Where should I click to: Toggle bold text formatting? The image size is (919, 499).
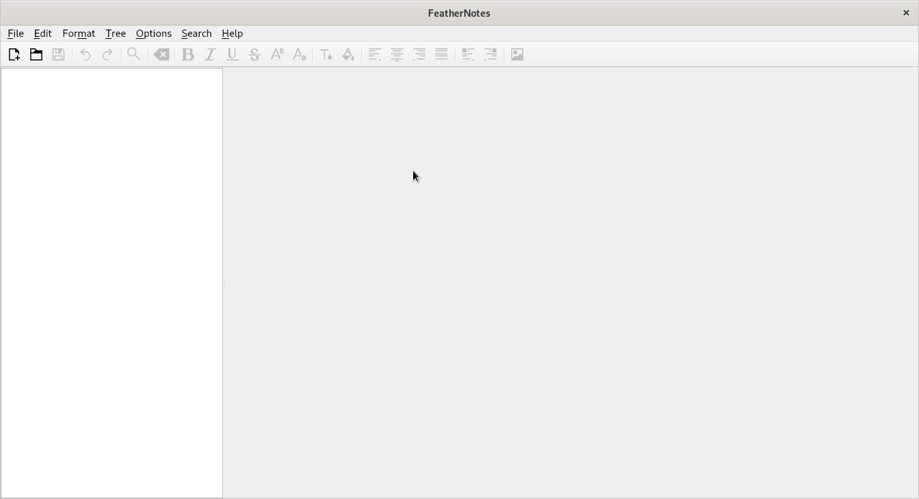(x=188, y=54)
